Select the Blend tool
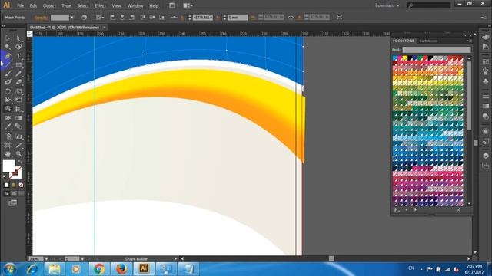Viewport: 492px width, 276px height. [18, 127]
